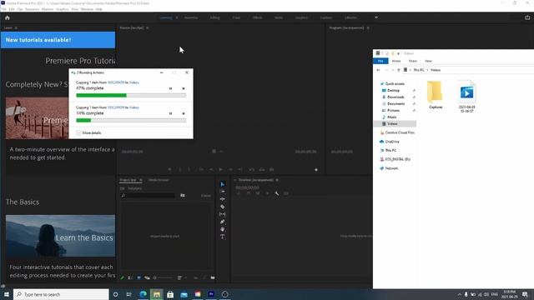Screen dimensions: 534x300
Task: Open the Project panel menu
Action: click(141, 180)
